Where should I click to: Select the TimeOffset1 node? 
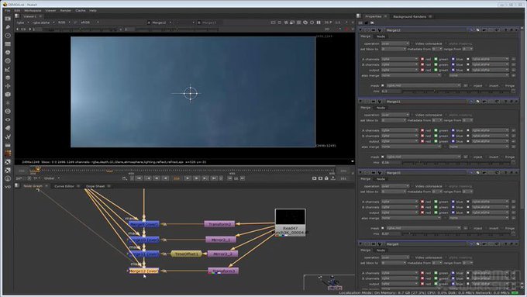tap(187, 254)
